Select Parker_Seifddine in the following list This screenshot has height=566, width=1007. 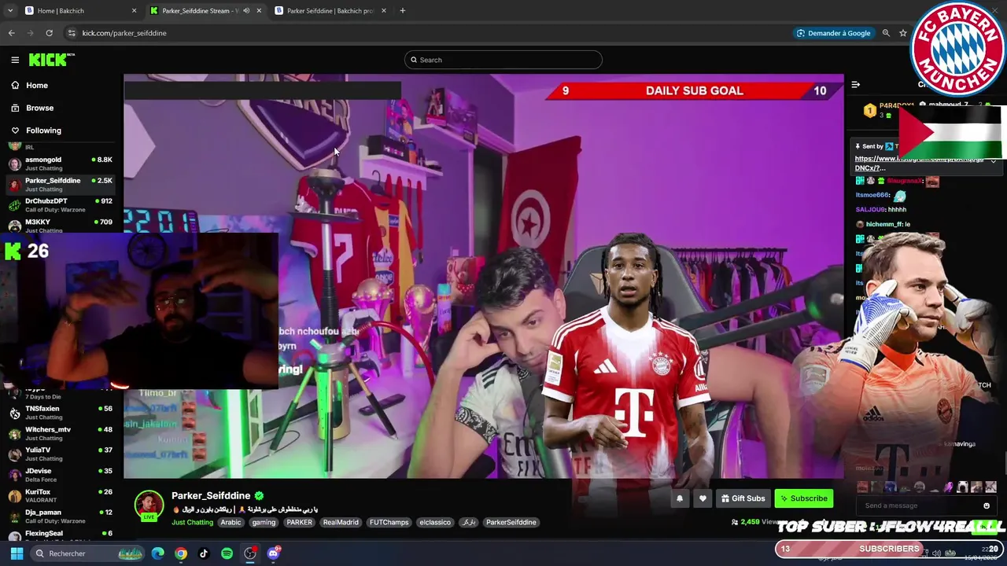[x=61, y=184]
